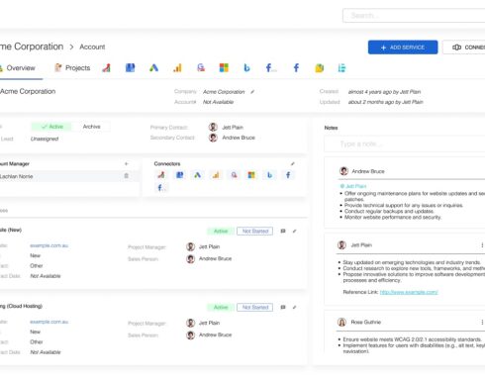Open the Facebook 'f' tab icon
Screen dimensions: 485x381
click(296, 68)
